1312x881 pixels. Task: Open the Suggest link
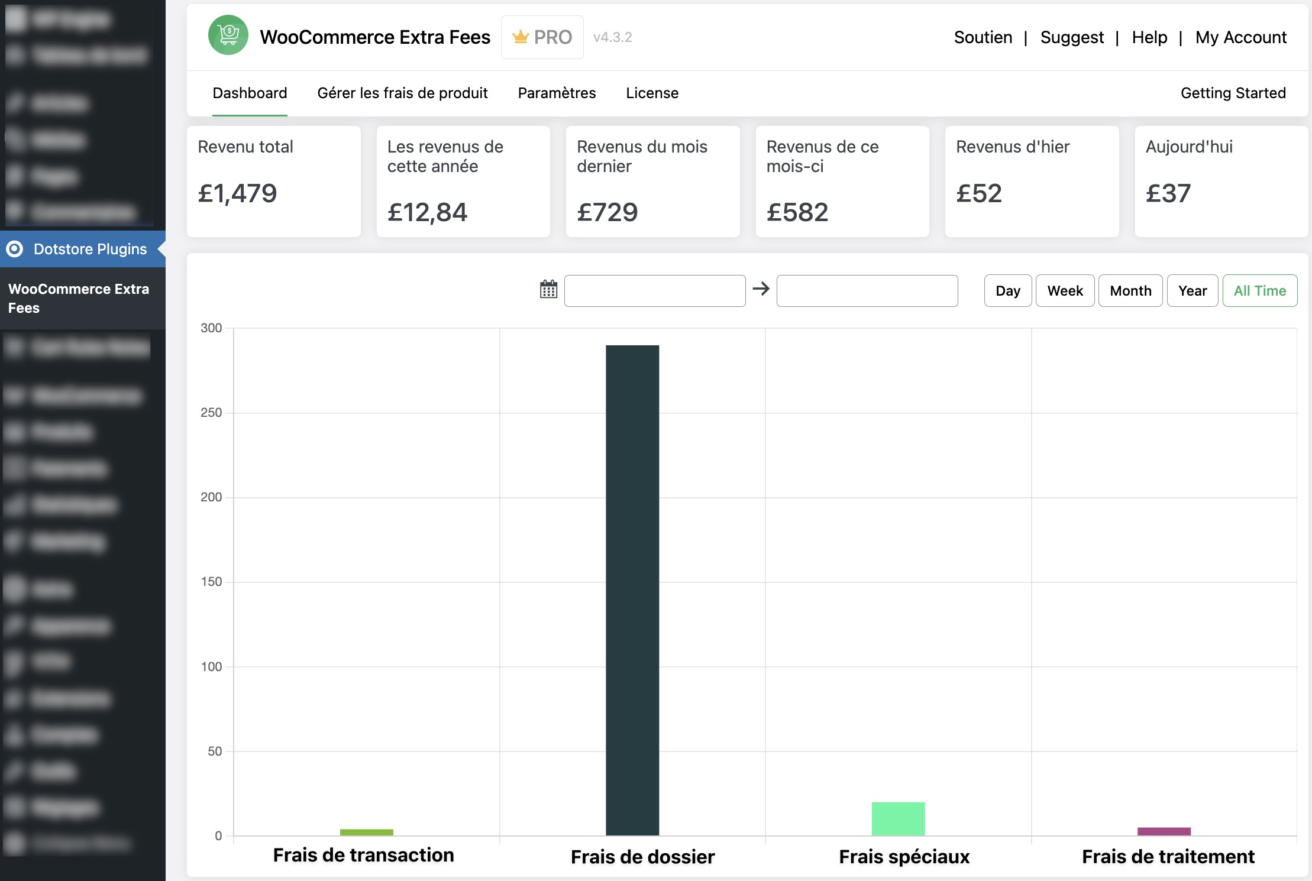(1071, 37)
